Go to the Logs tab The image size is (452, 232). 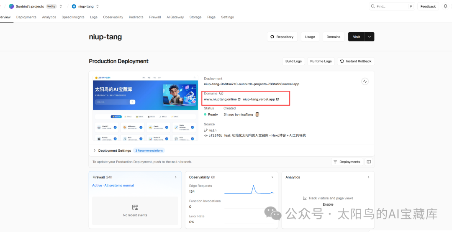point(94,17)
